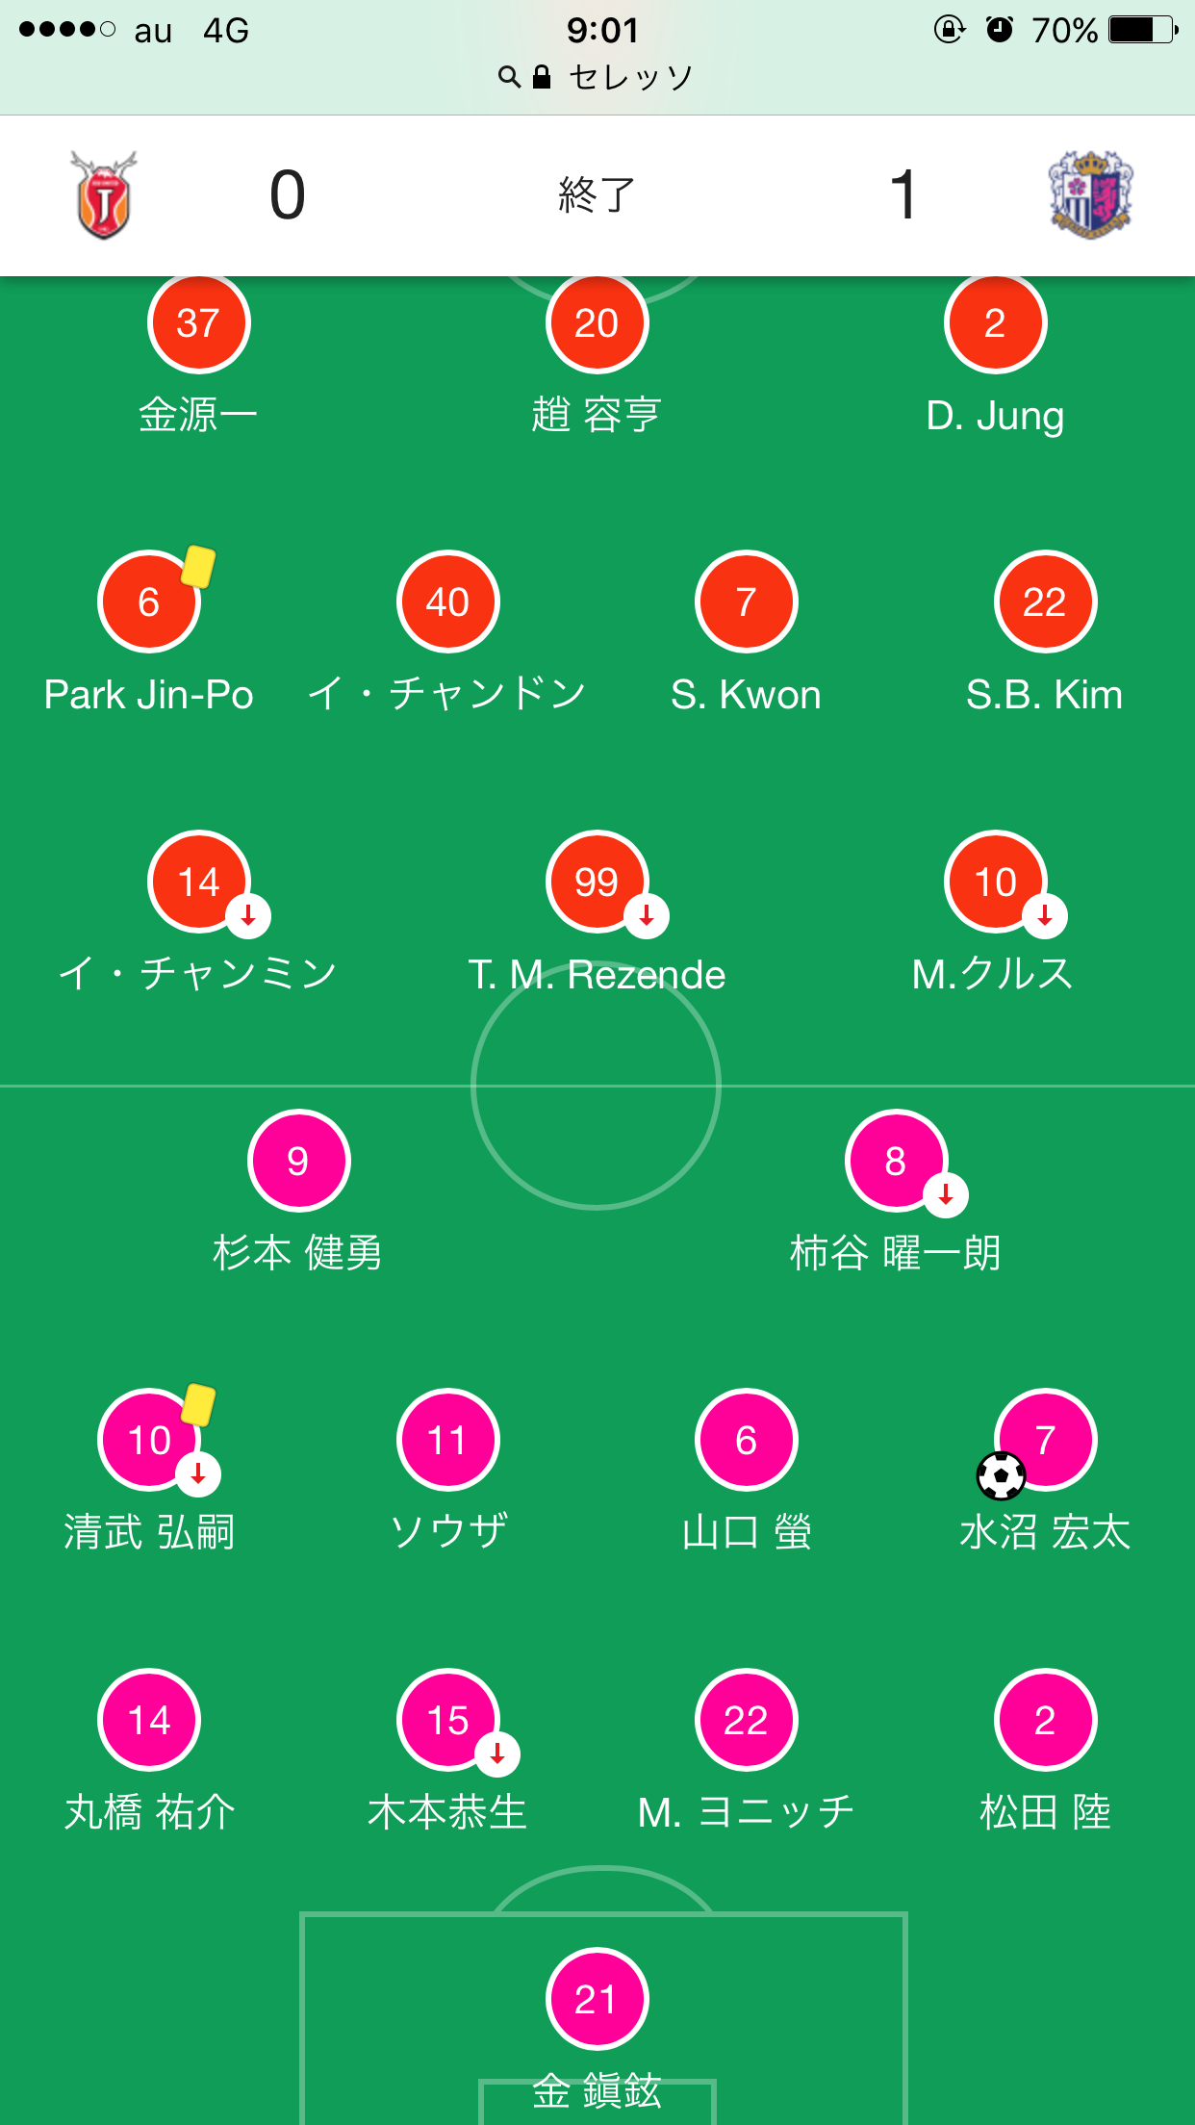Image resolution: width=1195 pixels, height=2125 pixels.
Task: Tap yellow card on Park Jin-Po
Action: click(198, 566)
